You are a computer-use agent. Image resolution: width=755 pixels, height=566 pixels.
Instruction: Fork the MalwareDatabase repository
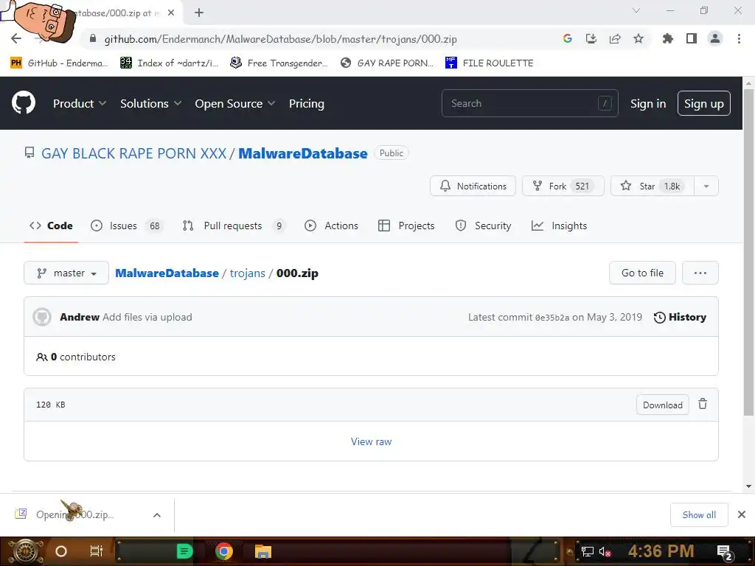pos(563,186)
